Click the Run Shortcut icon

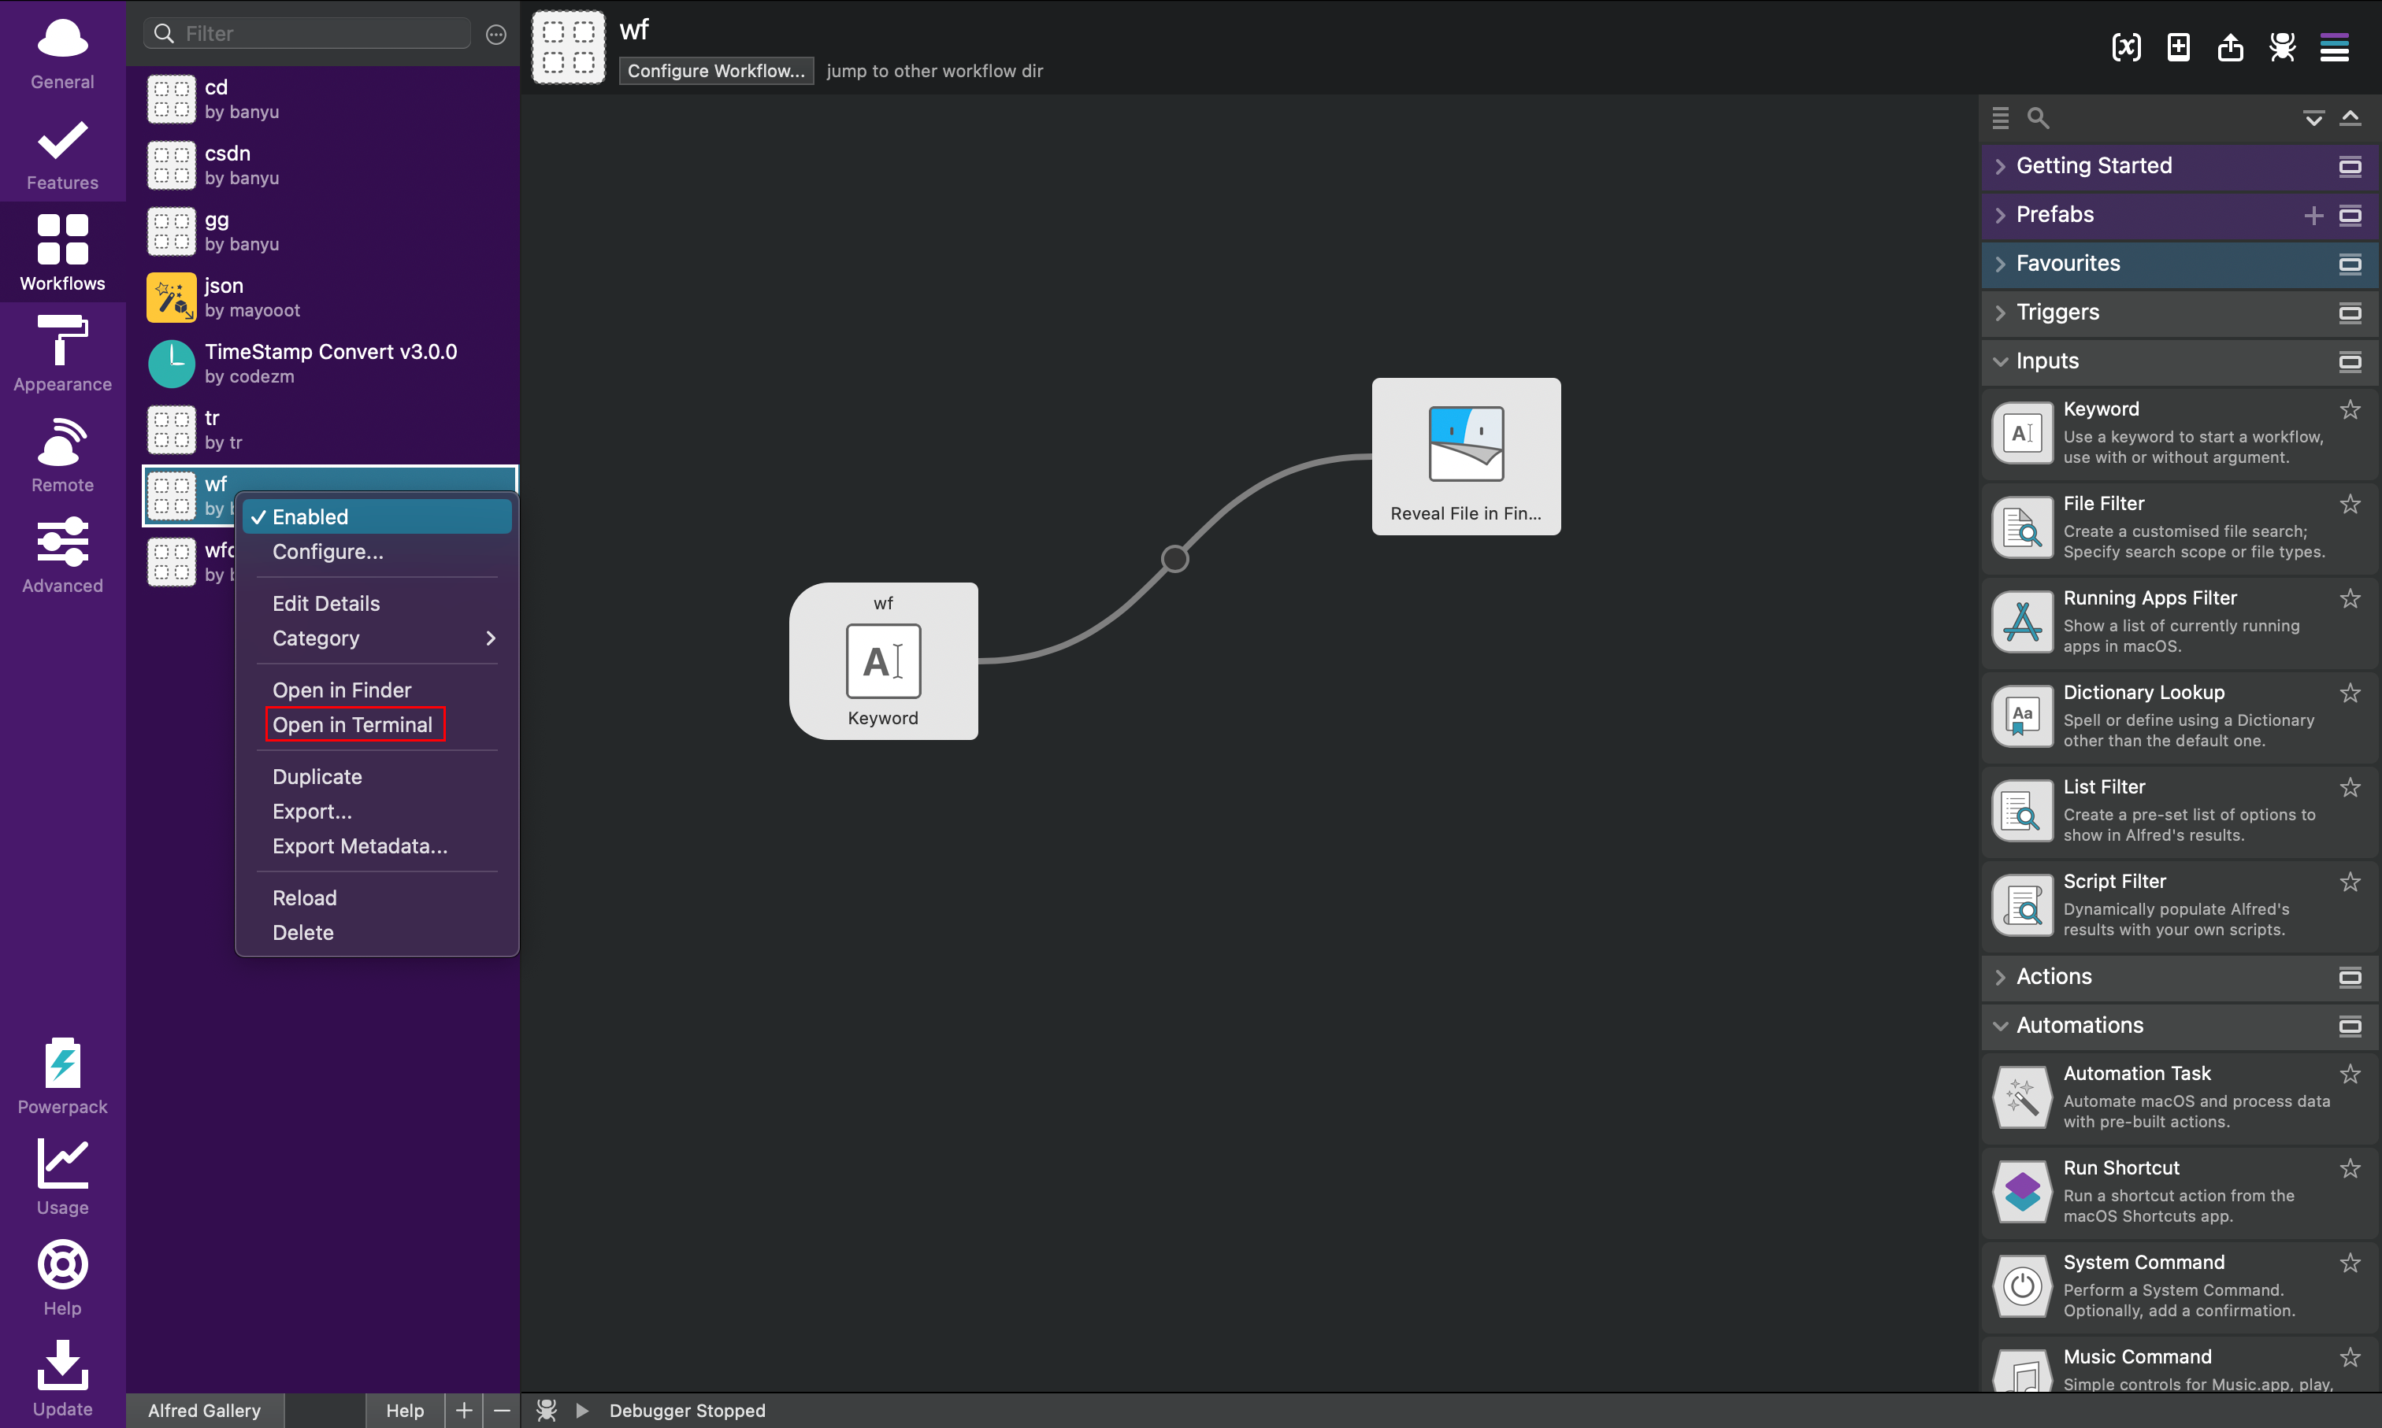tap(2022, 1191)
